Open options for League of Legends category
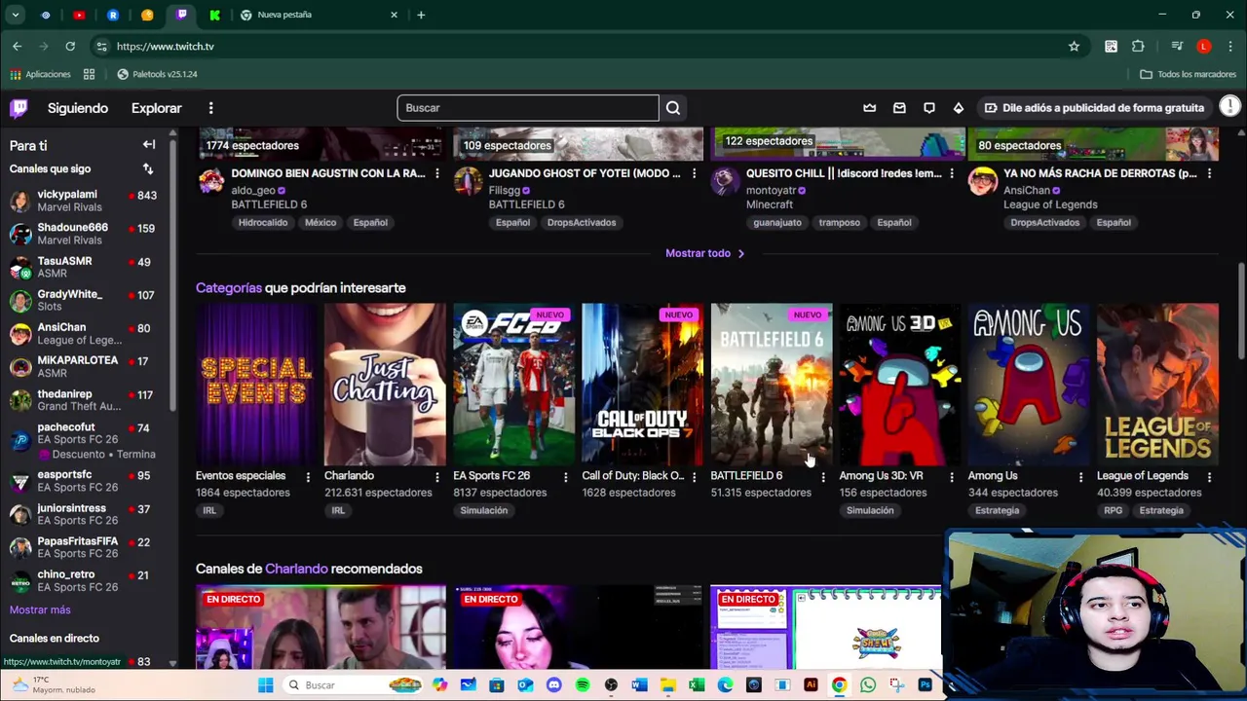The image size is (1247, 701). (x=1209, y=476)
